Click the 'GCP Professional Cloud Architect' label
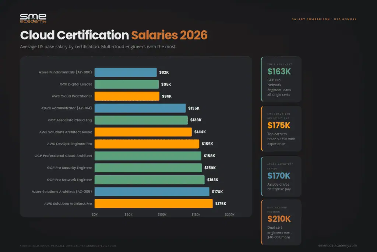Viewport: 377px width, 252px height. pos(63,156)
